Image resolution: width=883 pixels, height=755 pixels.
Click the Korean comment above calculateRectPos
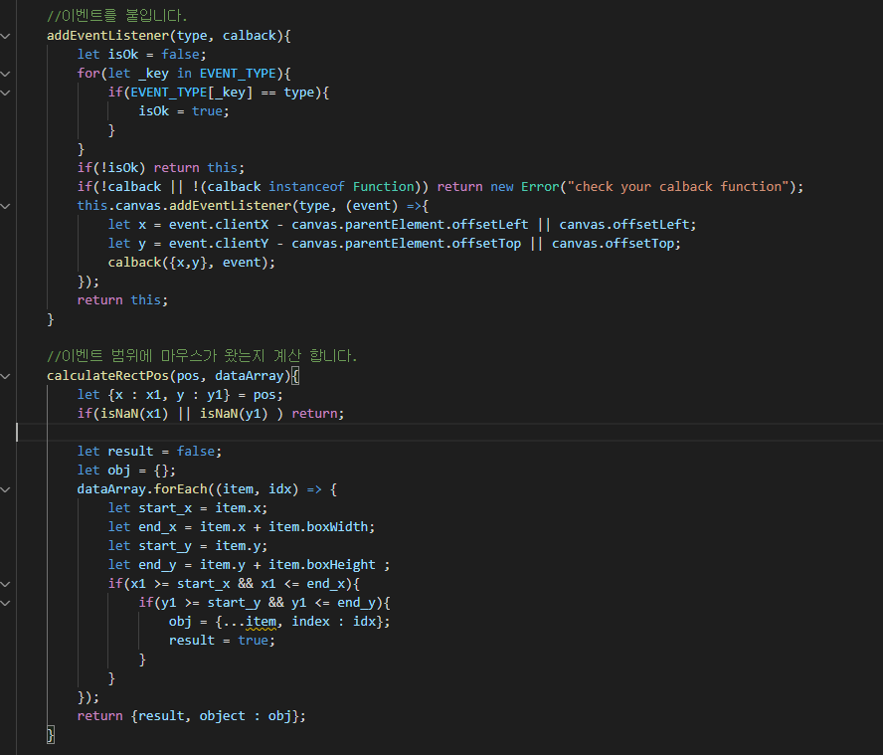pyautogui.click(x=202, y=356)
